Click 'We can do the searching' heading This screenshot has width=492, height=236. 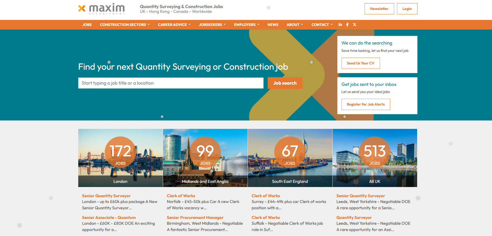pyautogui.click(x=367, y=43)
